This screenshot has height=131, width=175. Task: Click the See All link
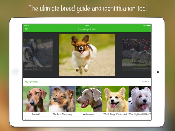[x=144, y=82]
